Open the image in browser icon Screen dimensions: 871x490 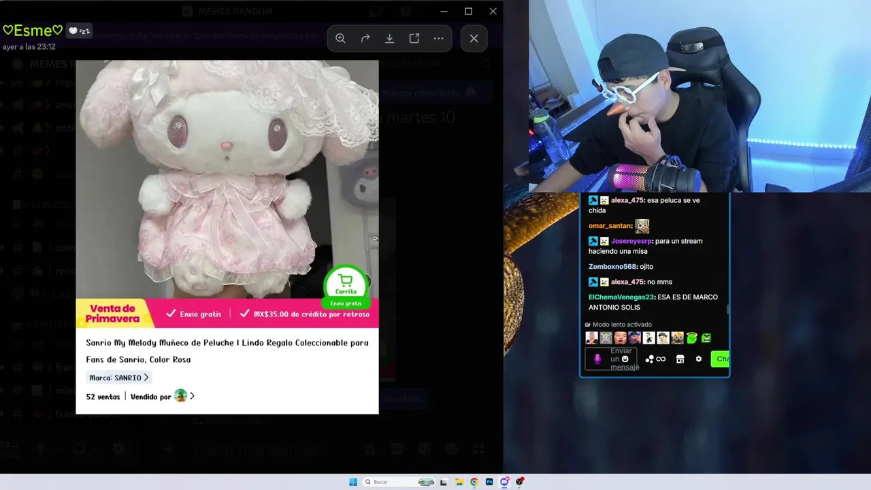pos(414,39)
